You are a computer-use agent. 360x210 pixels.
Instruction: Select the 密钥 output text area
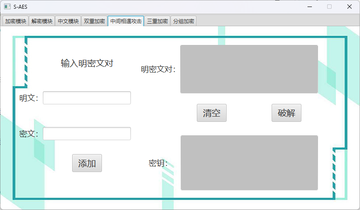249,162
